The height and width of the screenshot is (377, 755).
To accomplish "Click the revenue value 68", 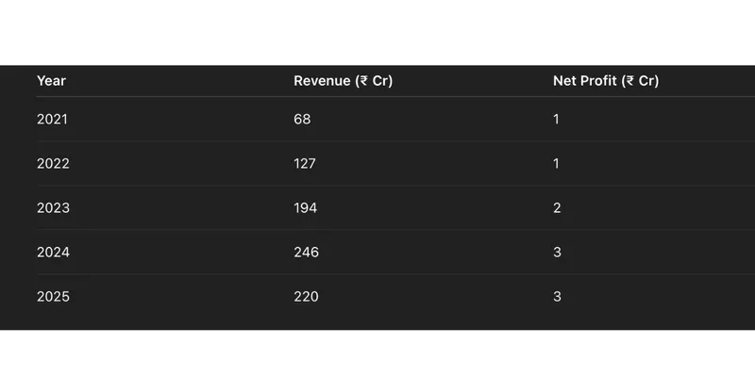I will (302, 120).
